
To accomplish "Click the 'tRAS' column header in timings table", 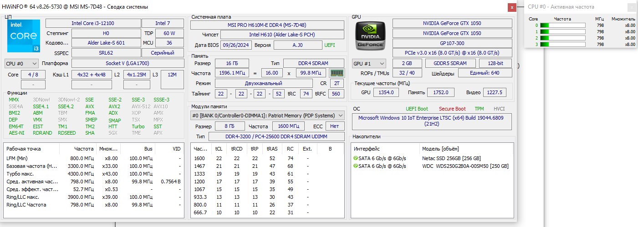I will tap(272, 148).
